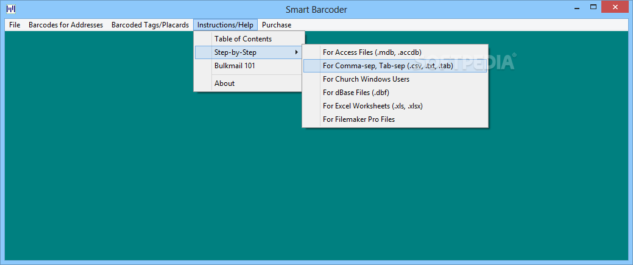Screen dimensions: 633x265
Task: Open Bulkmail 101 help
Action: 249,66
